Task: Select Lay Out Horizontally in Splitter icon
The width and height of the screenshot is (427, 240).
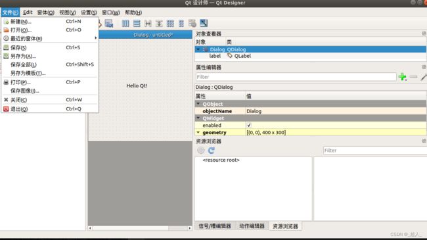Action: [x=148, y=24]
